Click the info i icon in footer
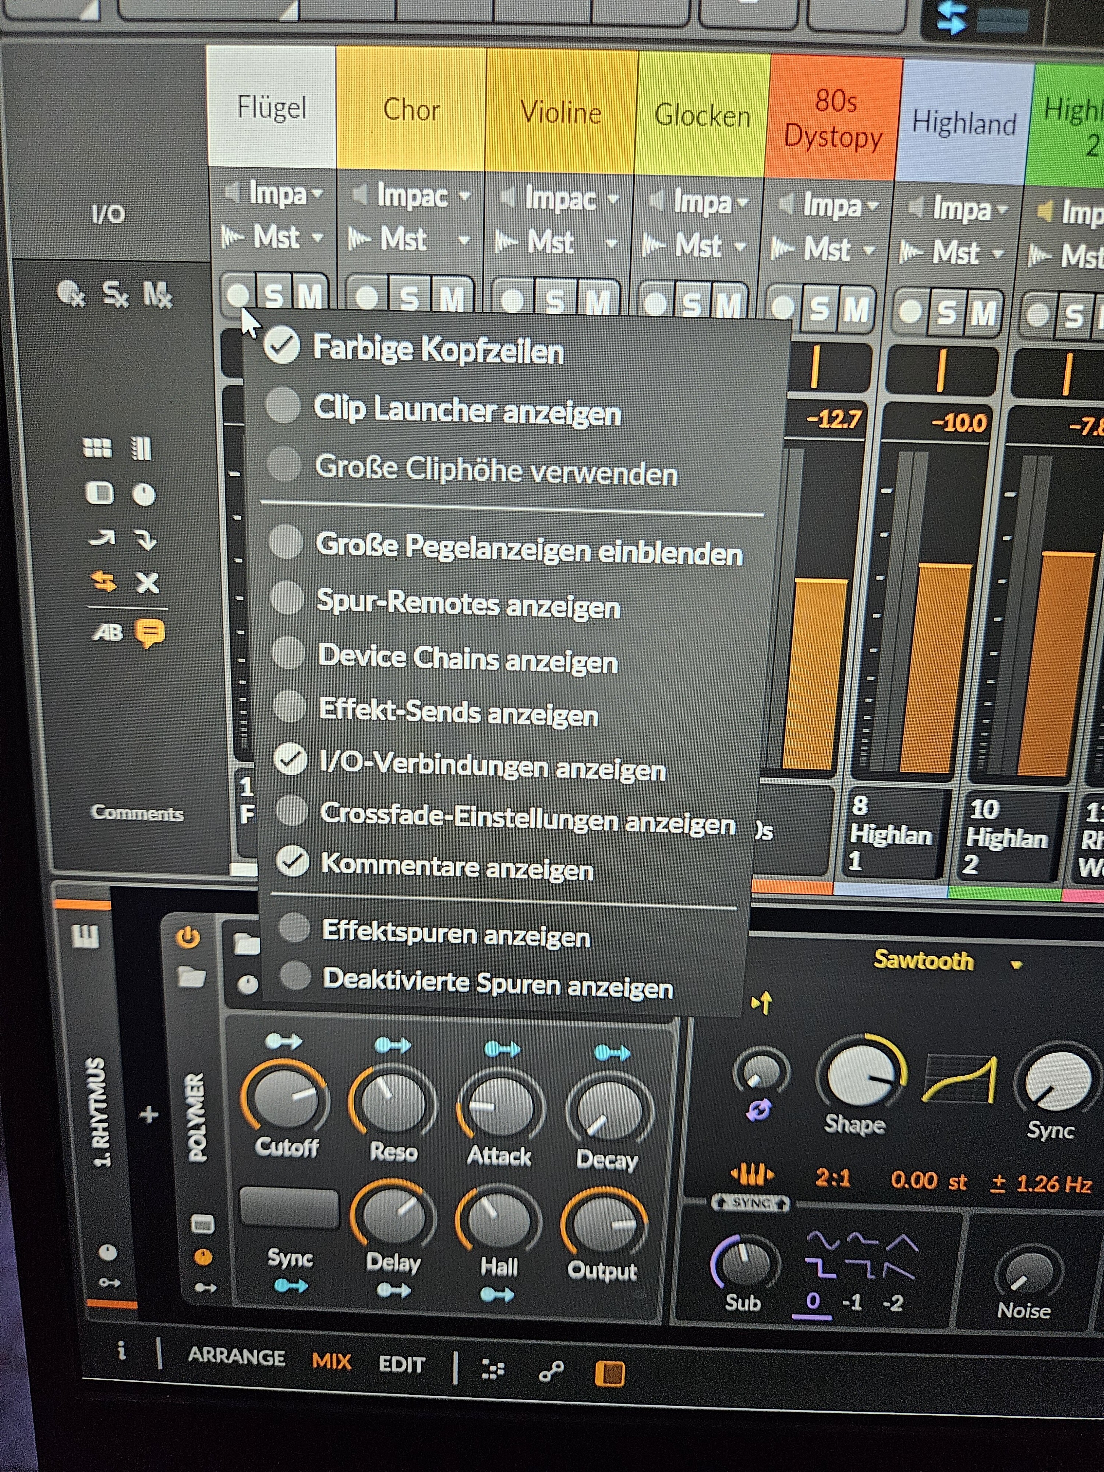1104x1472 pixels. tap(120, 1351)
